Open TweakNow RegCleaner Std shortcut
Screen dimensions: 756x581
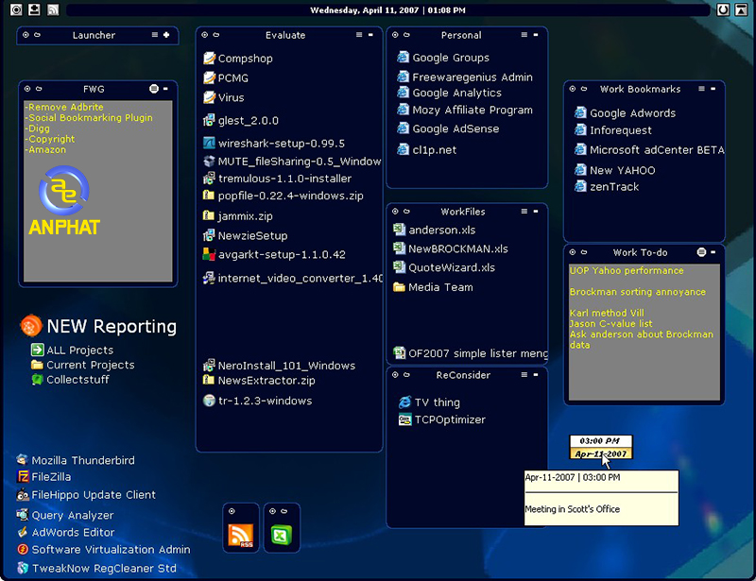(x=104, y=569)
